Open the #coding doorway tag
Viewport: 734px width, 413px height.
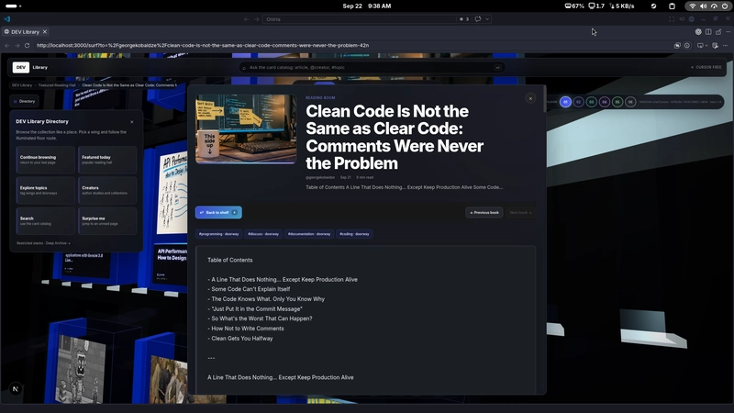354,234
